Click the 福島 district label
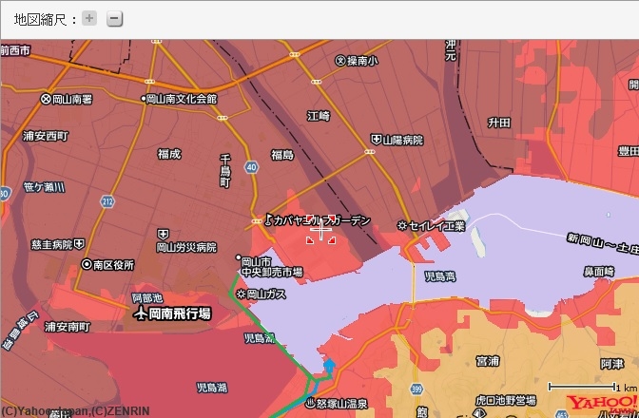This screenshot has height=418, width=639. point(282,155)
